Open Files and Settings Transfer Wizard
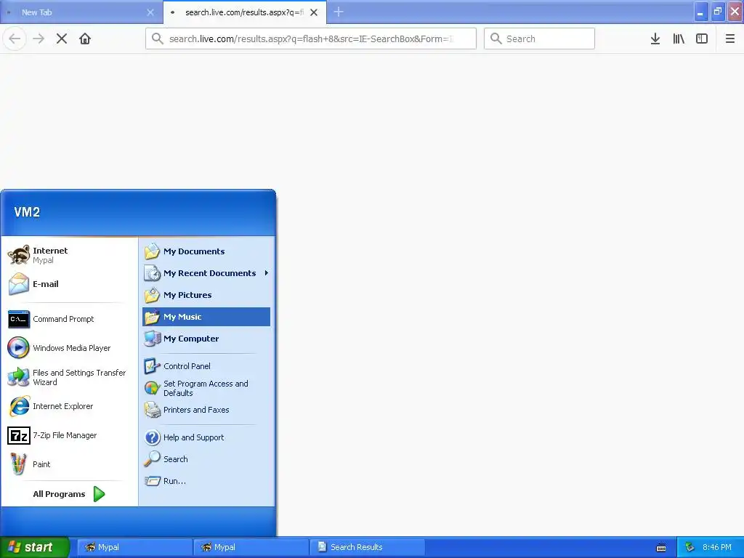Image resolution: width=744 pixels, height=558 pixels. pyautogui.click(x=69, y=377)
